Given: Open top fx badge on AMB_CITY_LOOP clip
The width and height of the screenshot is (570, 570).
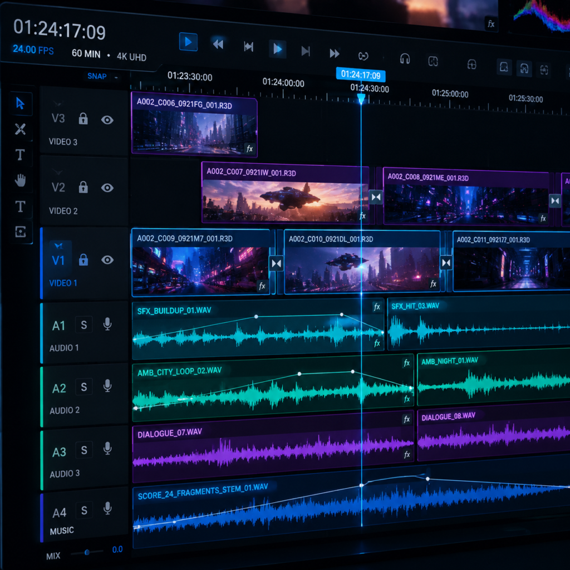Looking at the screenshot, I should [x=407, y=363].
